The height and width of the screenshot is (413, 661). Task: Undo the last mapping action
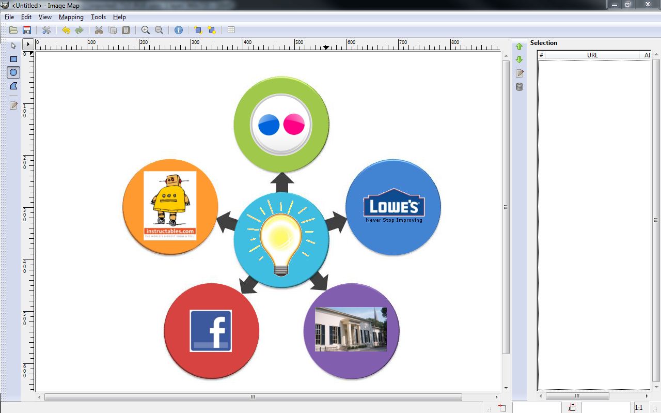point(66,30)
